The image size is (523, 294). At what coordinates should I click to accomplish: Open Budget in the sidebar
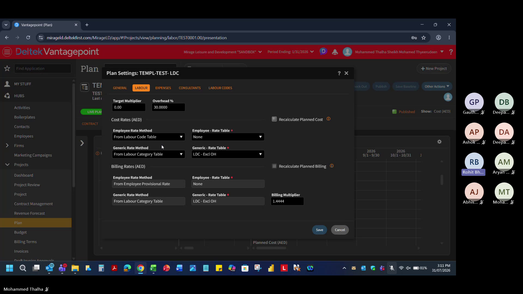point(20,232)
